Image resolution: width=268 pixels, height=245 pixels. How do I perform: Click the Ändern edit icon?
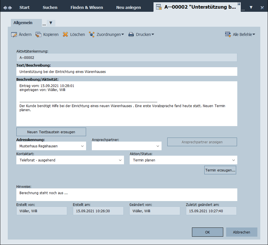[14, 34]
